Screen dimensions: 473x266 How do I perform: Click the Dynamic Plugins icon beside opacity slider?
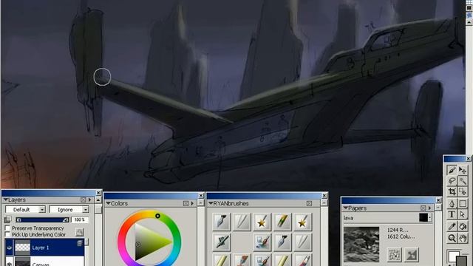(x=7, y=219)
